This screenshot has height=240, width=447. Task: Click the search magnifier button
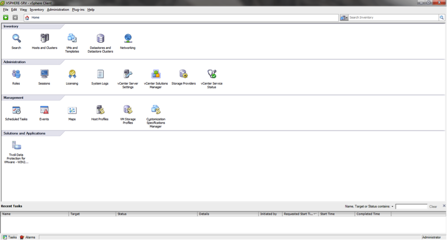(442, 18)
